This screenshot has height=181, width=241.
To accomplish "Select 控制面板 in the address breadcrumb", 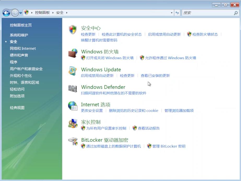I will pyautogui.click(x=42, y=13).
